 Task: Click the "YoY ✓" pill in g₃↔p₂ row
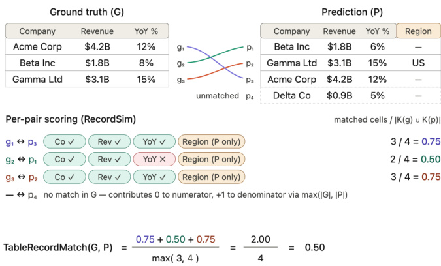tap(153, 176)
